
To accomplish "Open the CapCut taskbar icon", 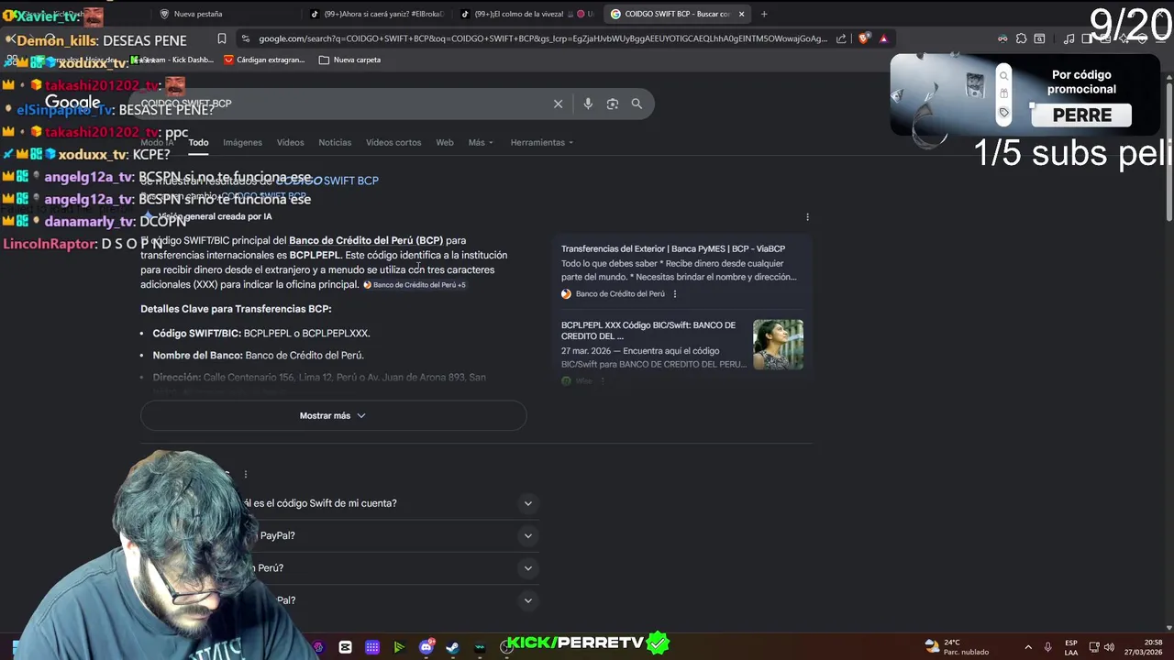I will point(345,647).
